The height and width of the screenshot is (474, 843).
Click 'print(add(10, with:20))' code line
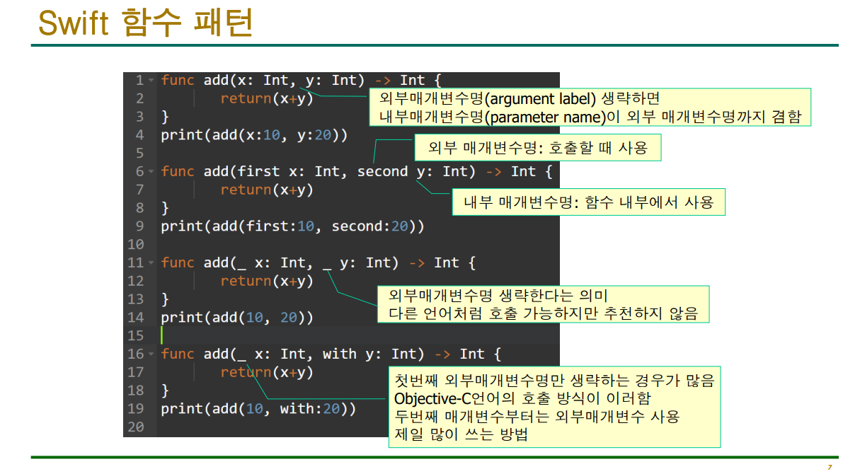pyautogui.click(x=258, y=409)
